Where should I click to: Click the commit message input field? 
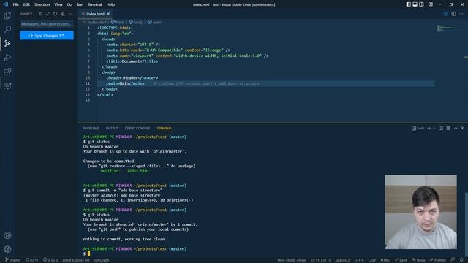[x=47, y=24]
